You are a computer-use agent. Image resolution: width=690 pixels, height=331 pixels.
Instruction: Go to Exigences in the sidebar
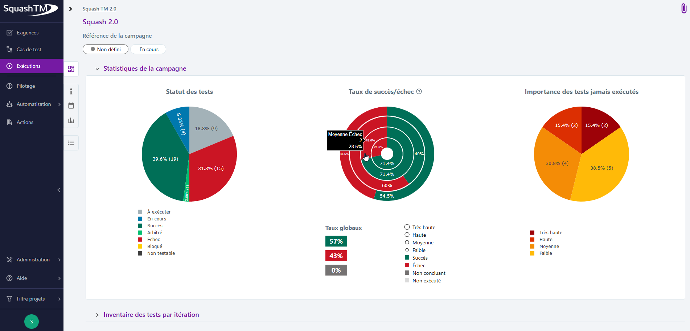pyautogui.click(x=28, y=33)
